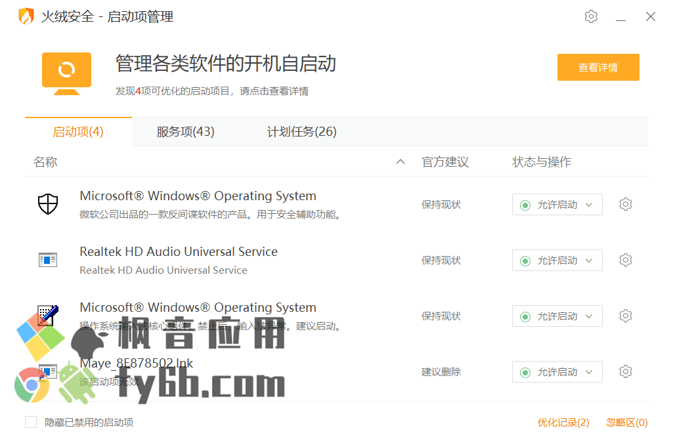This screenshot has width=673, height=443.
Task: Open settings gear for Realtek HD Audio row
Action: click(x=625, y=260)
